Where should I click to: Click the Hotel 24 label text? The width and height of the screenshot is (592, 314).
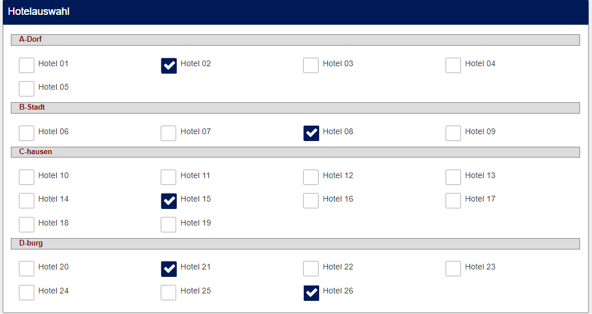tap(53, 291)
